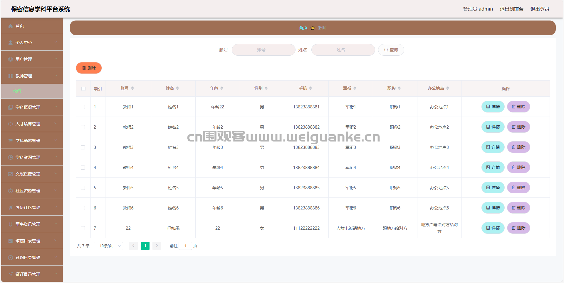Click the 前往 page number input
564x283 pixels.
[185, 246]
